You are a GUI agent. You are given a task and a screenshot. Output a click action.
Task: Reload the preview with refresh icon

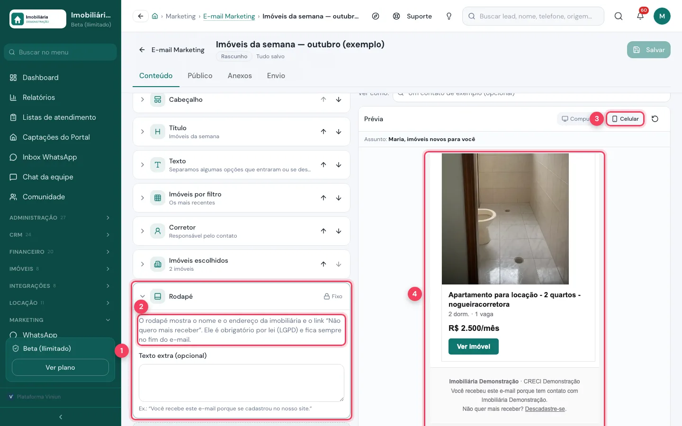coord(655,119)
